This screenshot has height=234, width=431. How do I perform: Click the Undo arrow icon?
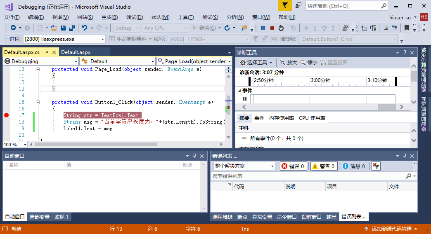click(x=84, y=28)
